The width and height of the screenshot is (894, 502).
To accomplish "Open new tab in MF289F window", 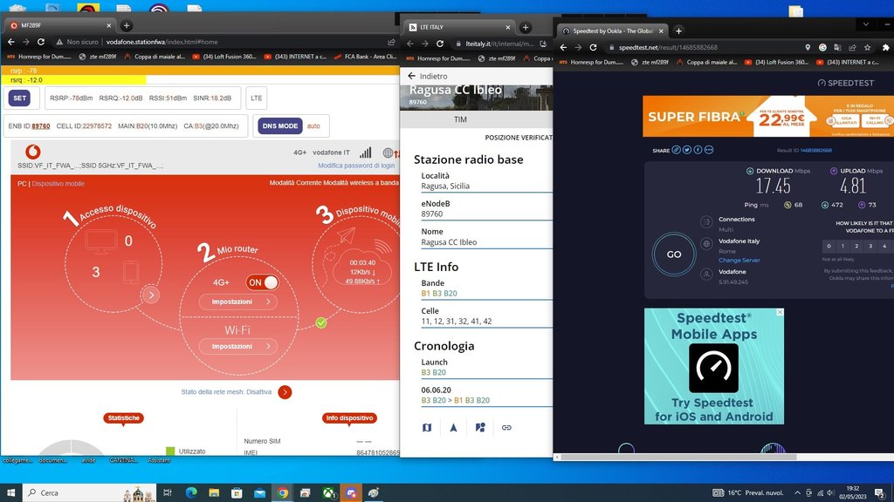I will [127, 25].
